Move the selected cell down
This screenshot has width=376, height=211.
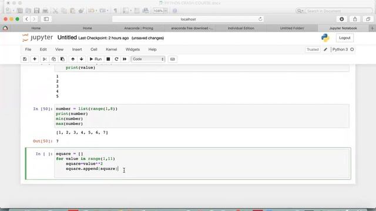point(82,59)
